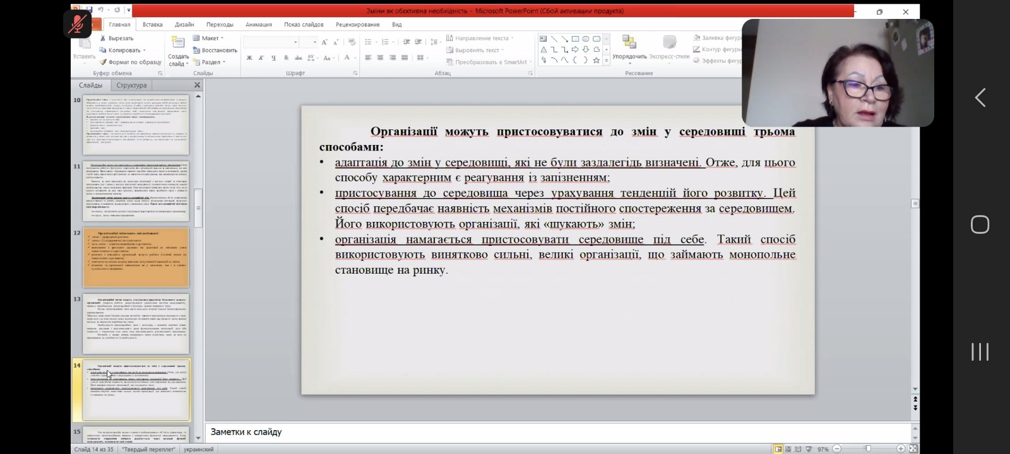Image resolution: width=1010 pixels, height=454 pixels.
Task: Expand the Раздел section dropdown
Action: coord(210,62)
